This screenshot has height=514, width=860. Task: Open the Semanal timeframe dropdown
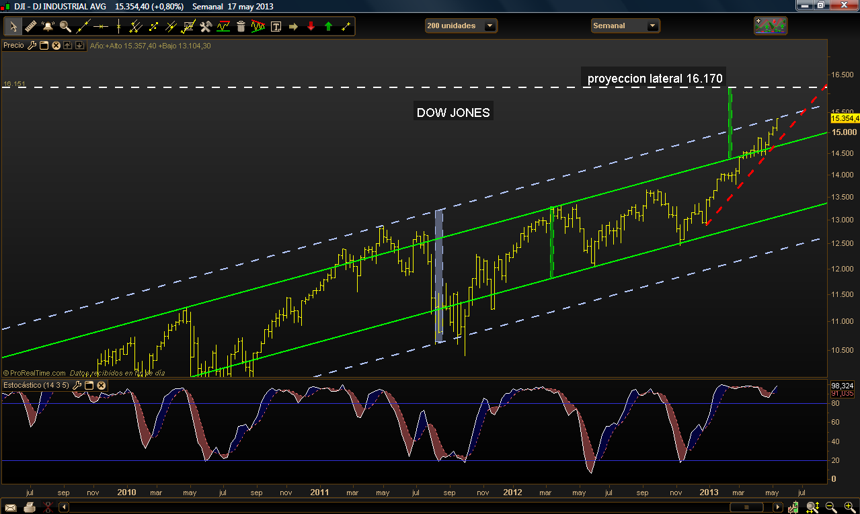tap(625, 26)
